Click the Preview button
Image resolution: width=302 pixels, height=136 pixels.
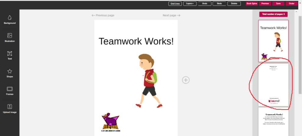point(265,4)
